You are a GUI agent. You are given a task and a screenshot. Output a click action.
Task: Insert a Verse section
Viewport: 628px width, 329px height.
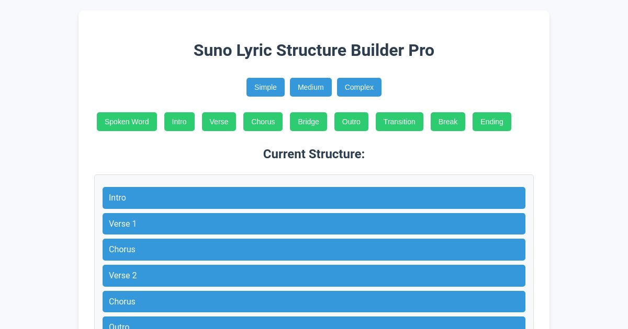(219, 122)
